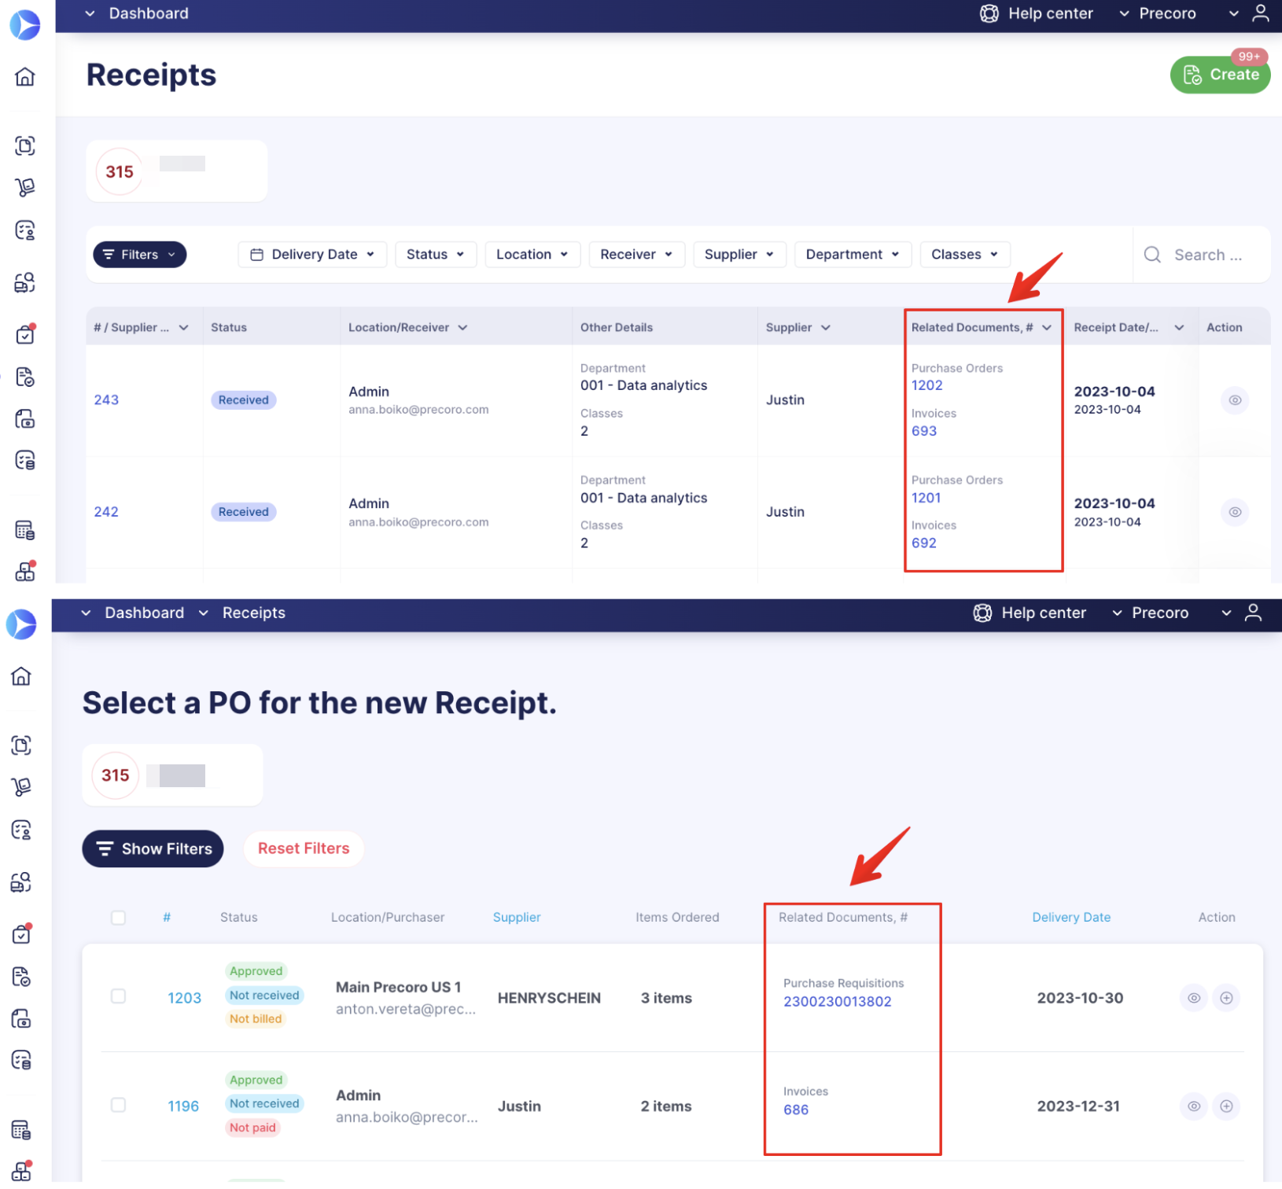View receipt 243 using its eye icon
The image size is (1282, 1189).
1235,400
